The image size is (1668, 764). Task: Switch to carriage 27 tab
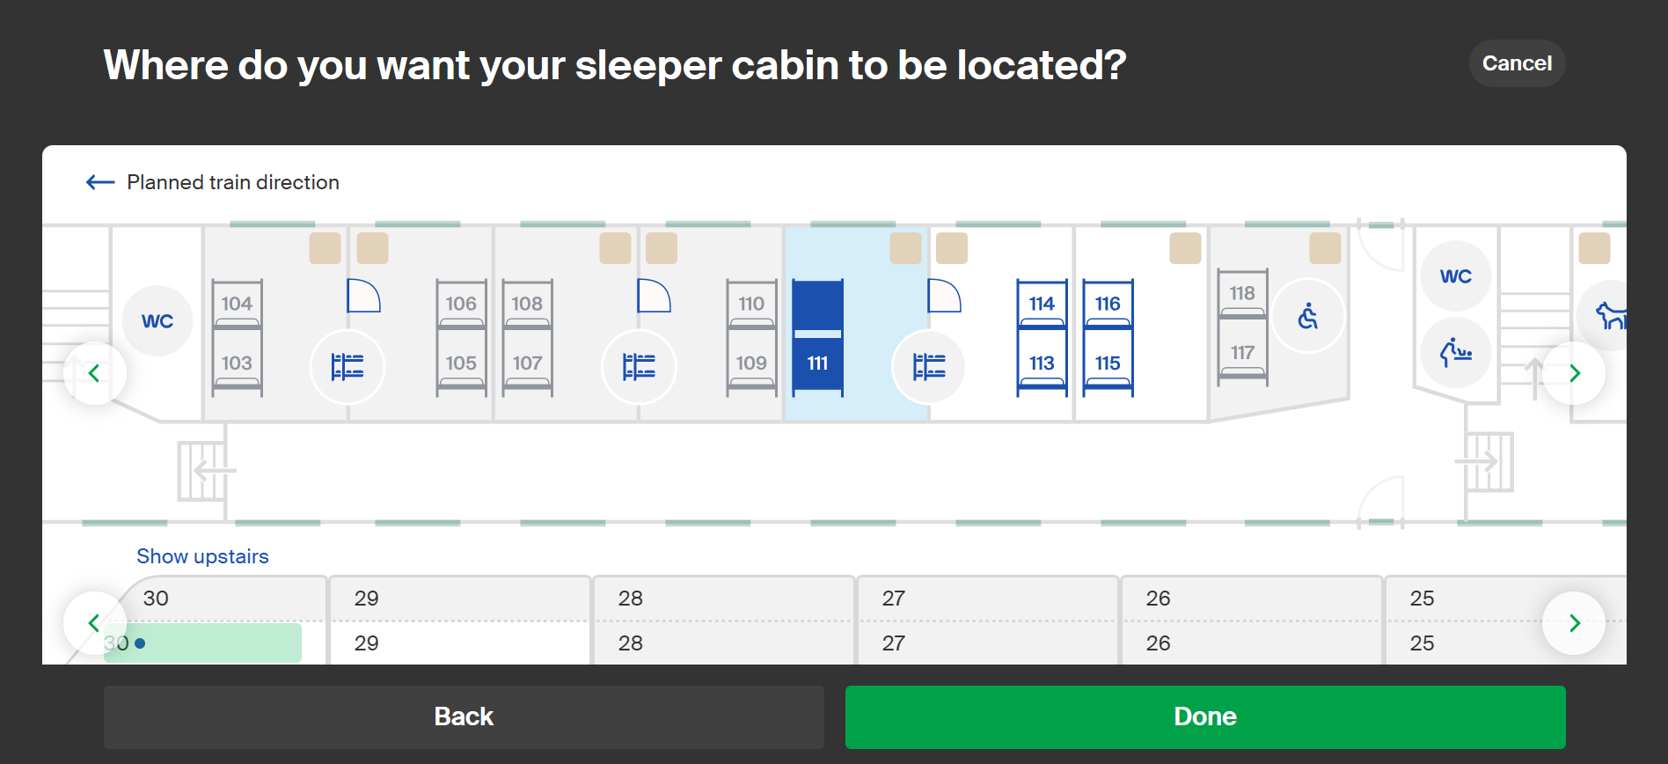(987, 619)
